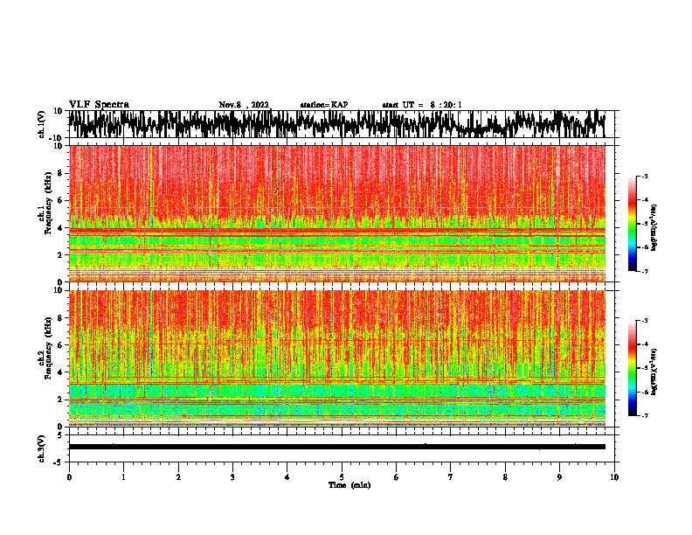Image resolution: width=692 pixels, height=535 pixels.
Task: Click time-axis tick label "10" at x-axis end
Action: [x=614, y=477]
